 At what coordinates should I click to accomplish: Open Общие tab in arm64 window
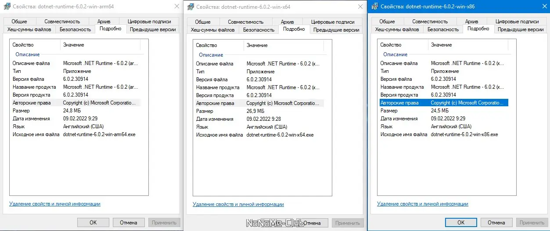click(19, 22)
